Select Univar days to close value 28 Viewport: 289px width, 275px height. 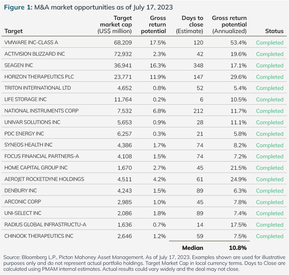click(200, 122)
